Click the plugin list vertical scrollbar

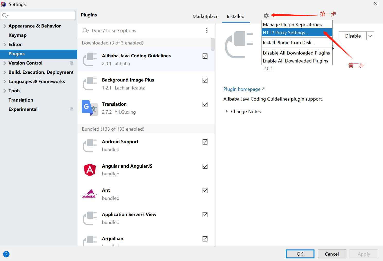(x=213, y=44)
